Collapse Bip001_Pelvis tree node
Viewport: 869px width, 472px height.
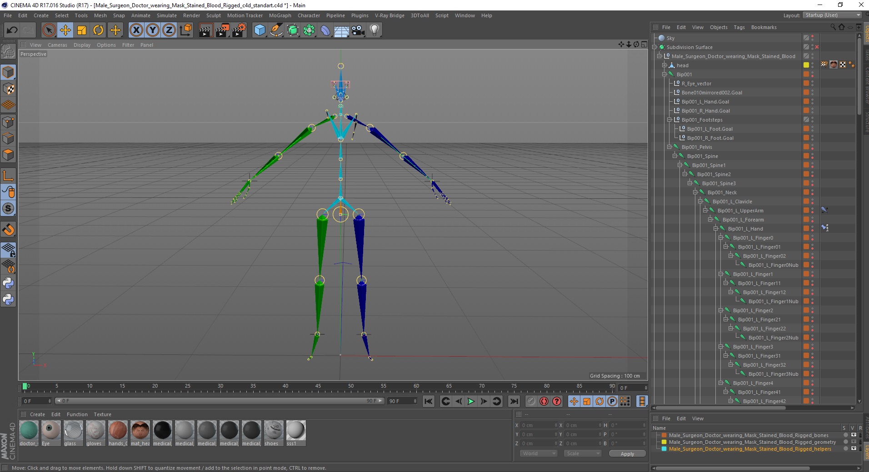tap(669, 147)
